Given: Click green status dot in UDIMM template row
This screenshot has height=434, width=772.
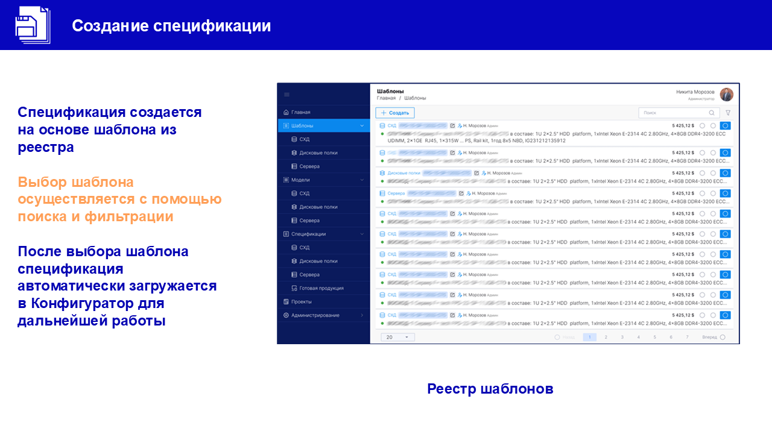Looking at the screenshot, I should 382,133.
